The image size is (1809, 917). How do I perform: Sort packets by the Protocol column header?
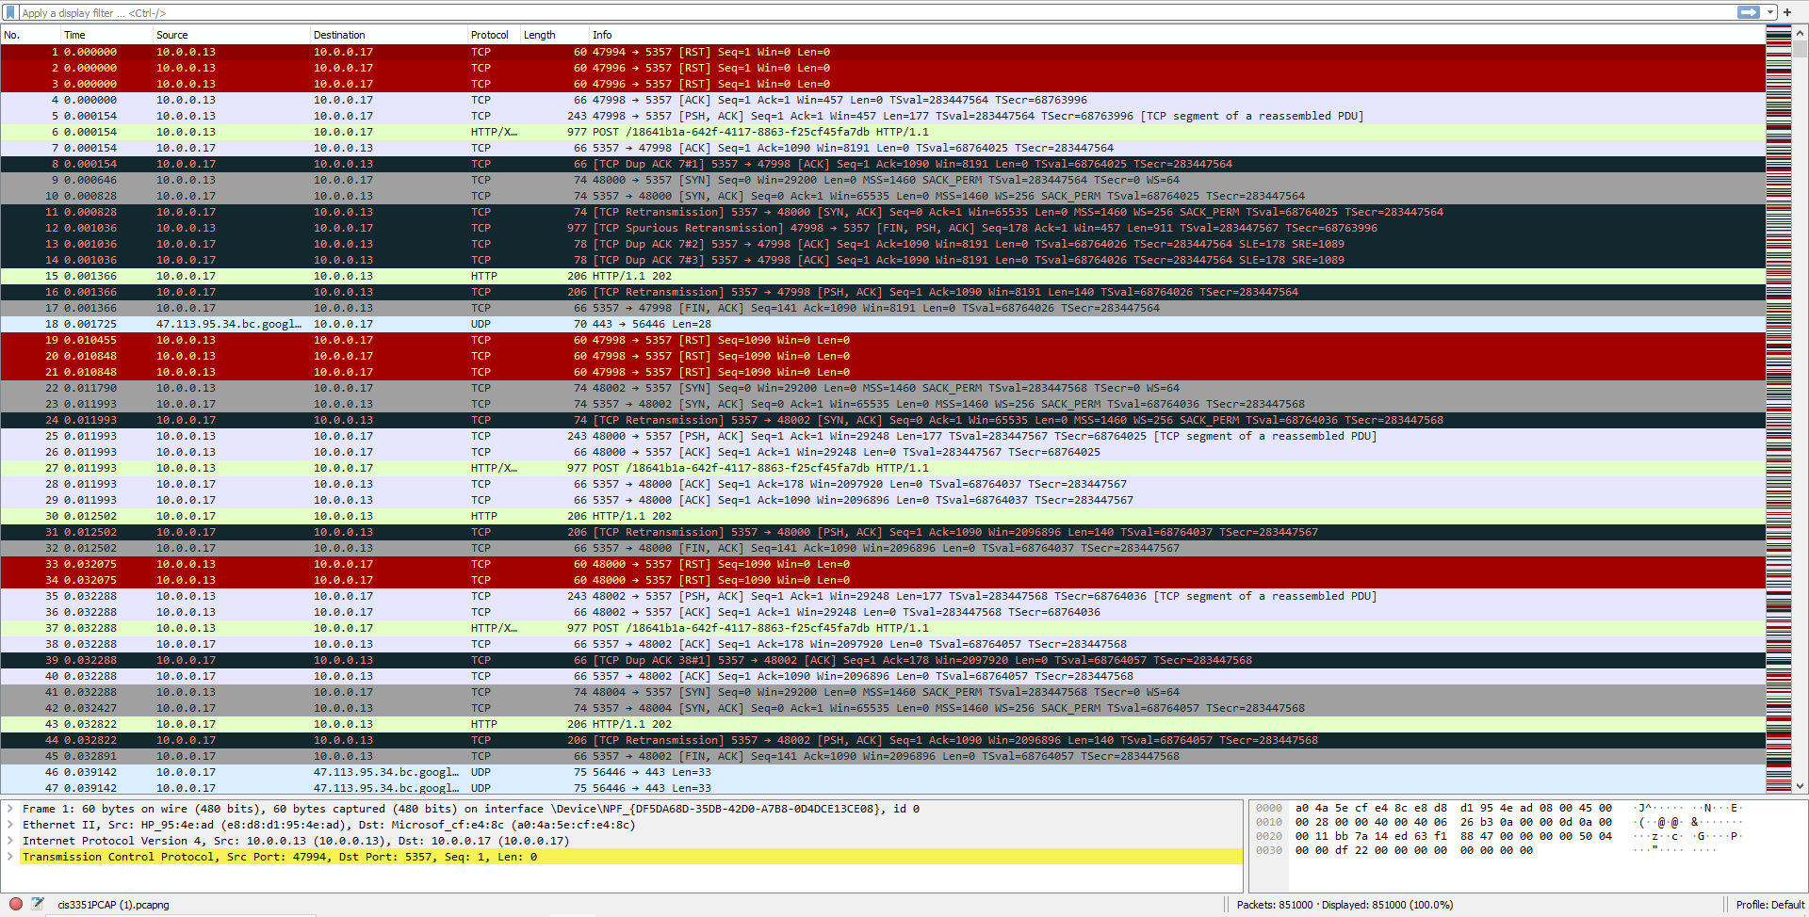tap(490, 35)
